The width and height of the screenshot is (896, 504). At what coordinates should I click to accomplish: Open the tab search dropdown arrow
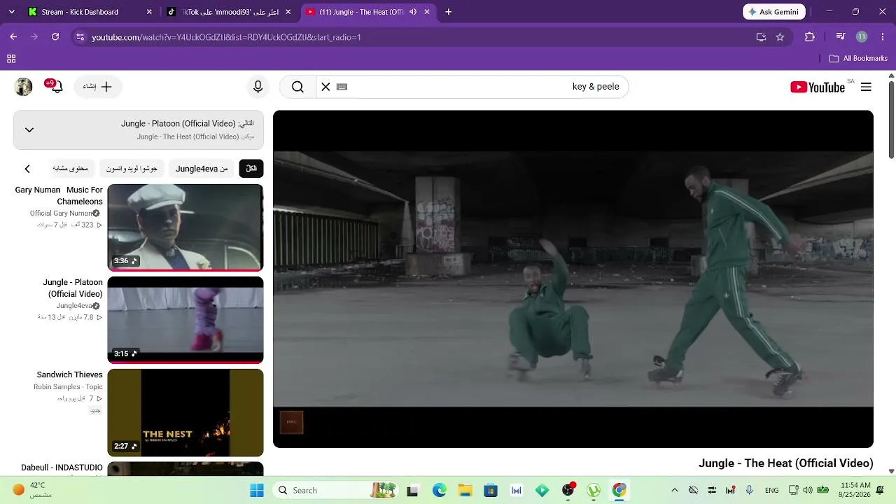(11, 12)
